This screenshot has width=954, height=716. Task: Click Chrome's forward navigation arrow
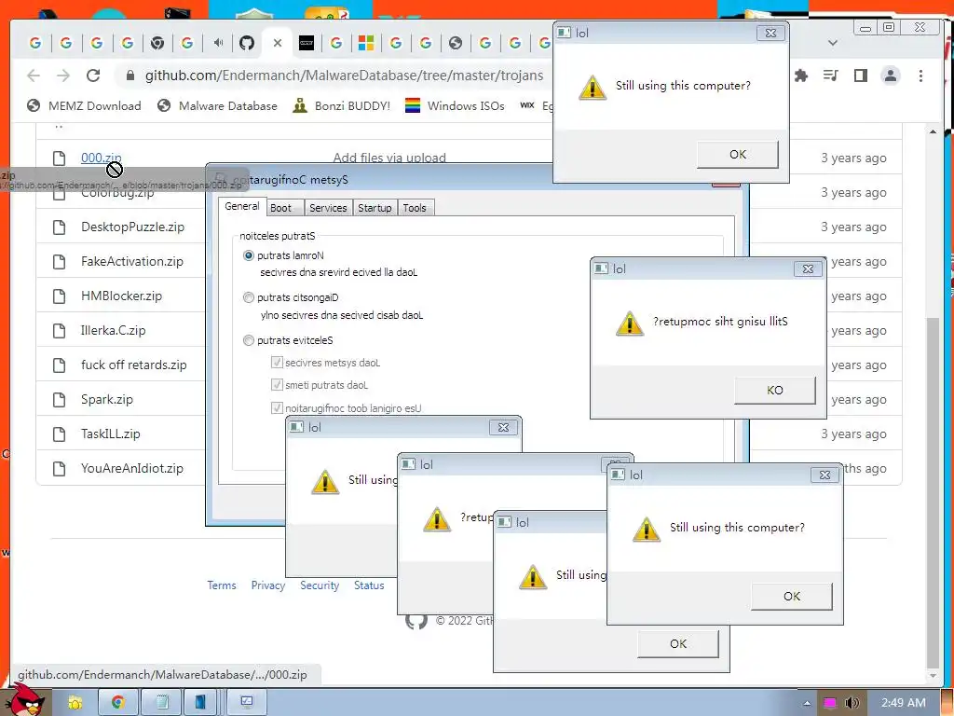coord(63,76)
